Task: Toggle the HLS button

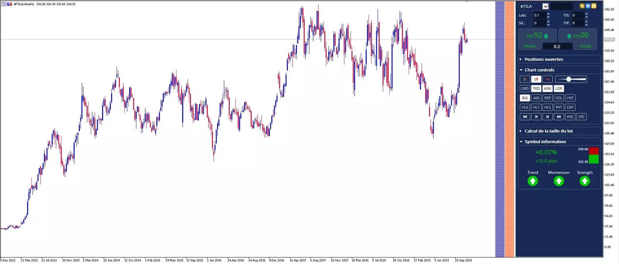Action: 547,107
